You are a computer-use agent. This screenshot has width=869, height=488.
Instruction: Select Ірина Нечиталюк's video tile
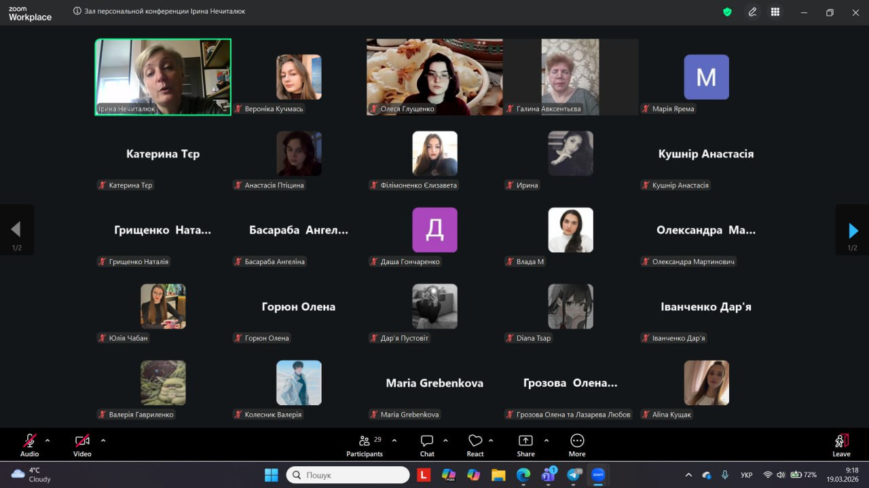tap(163, 77)
